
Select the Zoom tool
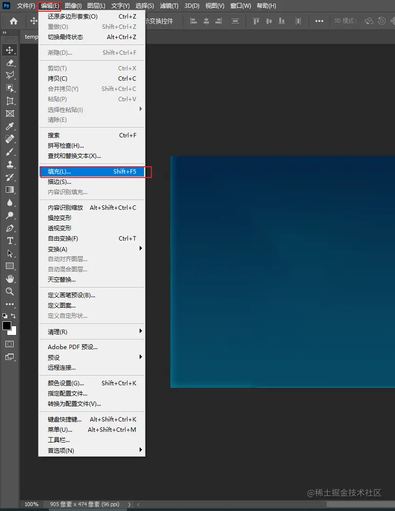coord(10,291)
